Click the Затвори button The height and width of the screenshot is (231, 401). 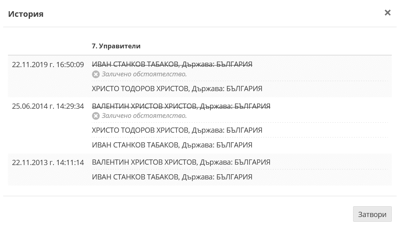coord(372,214)
